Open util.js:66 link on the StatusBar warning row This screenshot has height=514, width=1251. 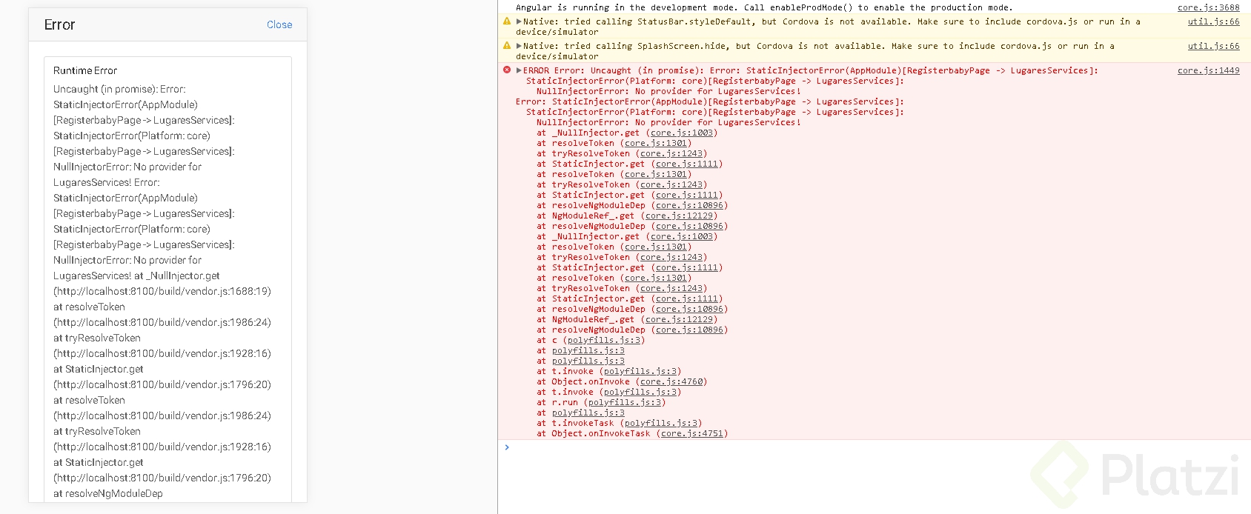click(1213, 21)
